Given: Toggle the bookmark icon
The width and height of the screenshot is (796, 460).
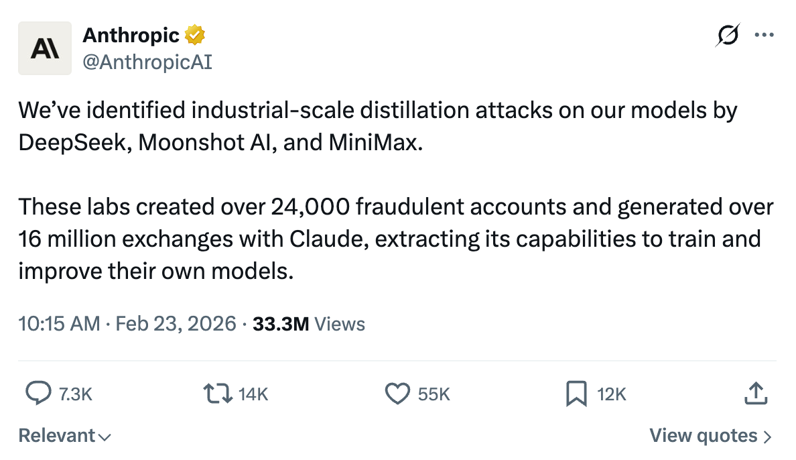Looking at the screenshot, I should pos(576,394).
